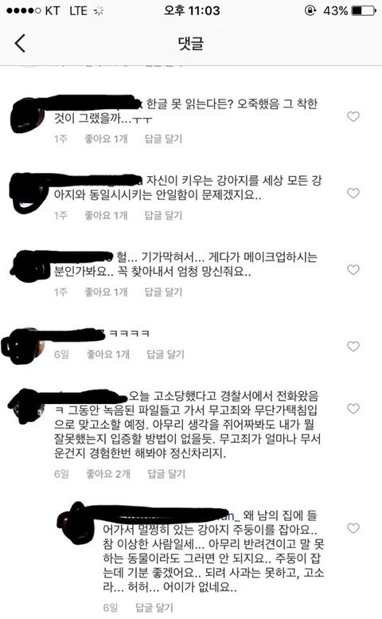Open profile picture of first commenter
This screenshot has width=382, height=619.
click(29, 115)
